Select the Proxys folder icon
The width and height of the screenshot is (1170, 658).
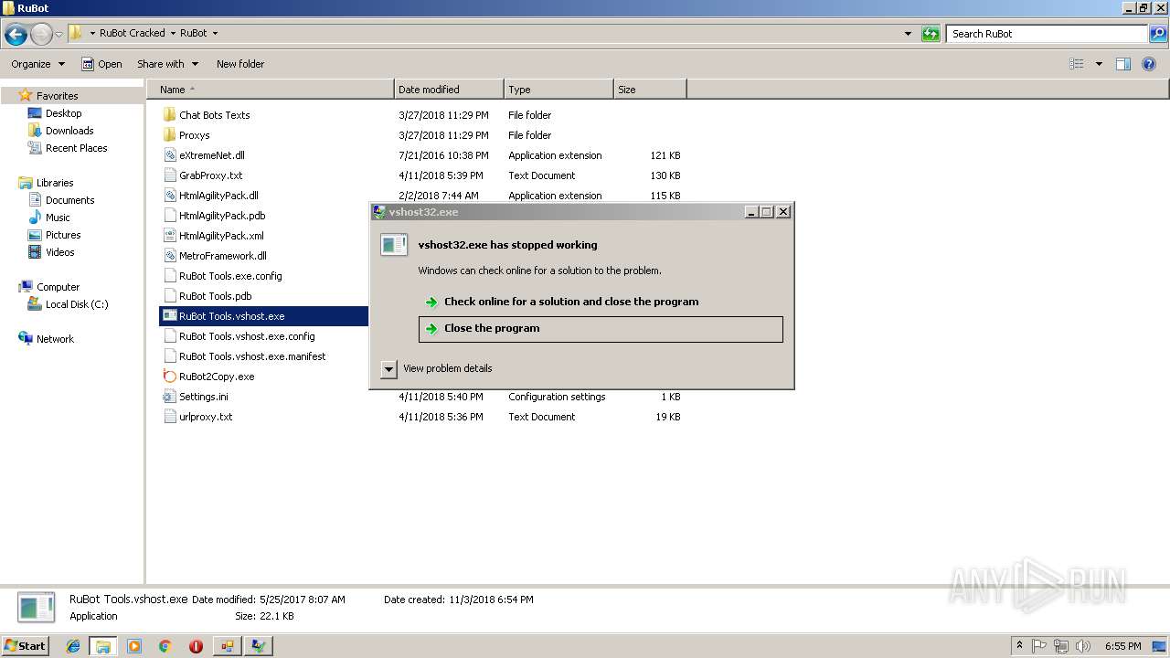pos(169,135)
